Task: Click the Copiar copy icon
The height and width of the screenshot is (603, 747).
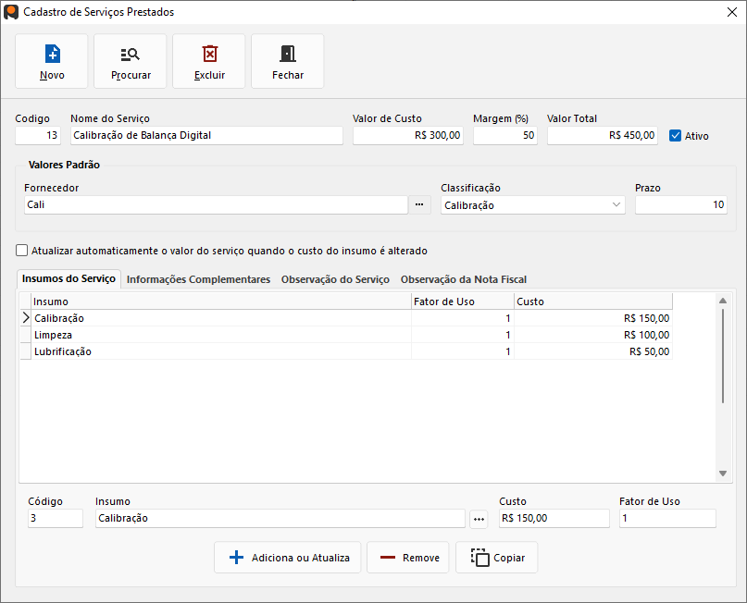Action: point(479,558)
